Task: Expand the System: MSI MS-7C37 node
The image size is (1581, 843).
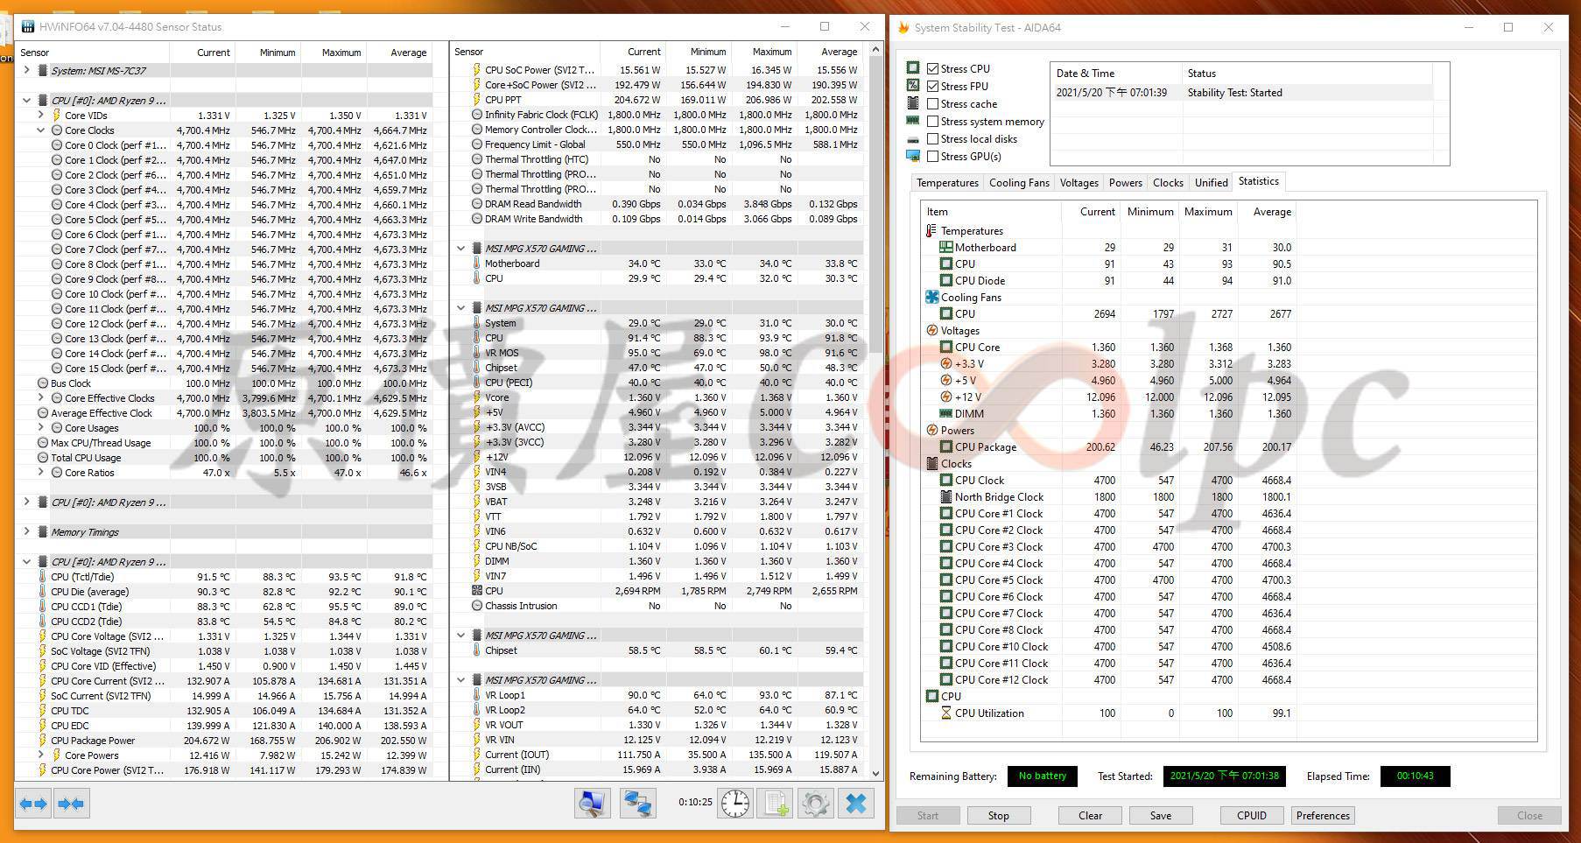Action: (x=26, y=70)
